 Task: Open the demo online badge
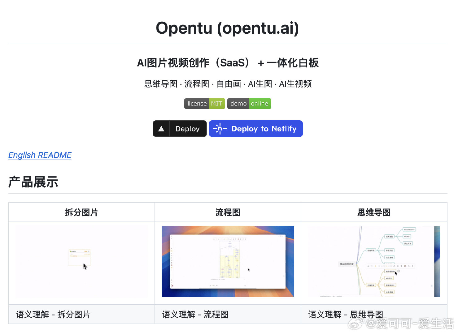[249, 104]
